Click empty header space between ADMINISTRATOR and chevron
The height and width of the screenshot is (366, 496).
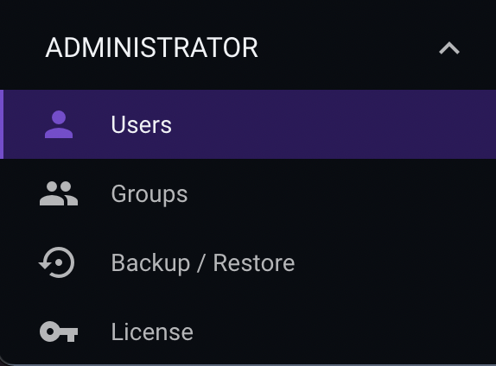pos(348,48)
